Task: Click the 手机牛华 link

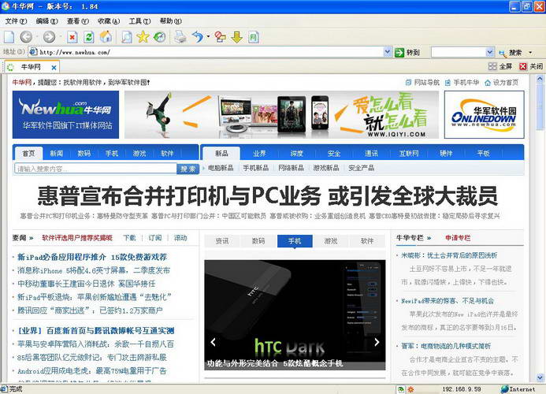Action: click(462, 83)
